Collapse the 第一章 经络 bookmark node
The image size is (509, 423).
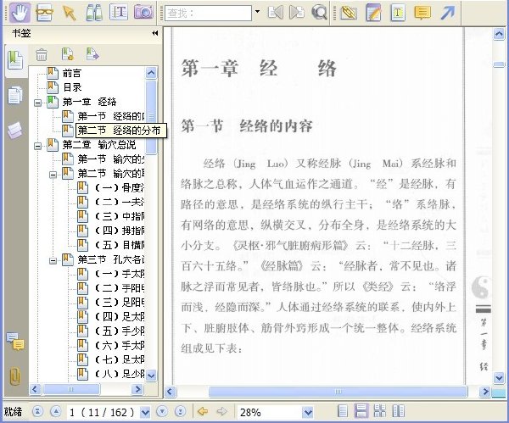pyautogui.click(x=38, y=102)
